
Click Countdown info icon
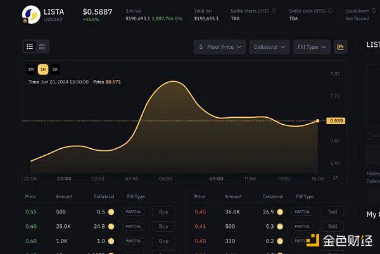[x=374, y=11]
